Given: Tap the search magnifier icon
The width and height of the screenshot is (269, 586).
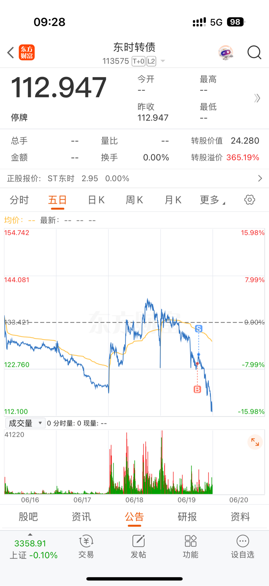Looking at the screenshot, I should pyautogui.click(x=254, y=53).
